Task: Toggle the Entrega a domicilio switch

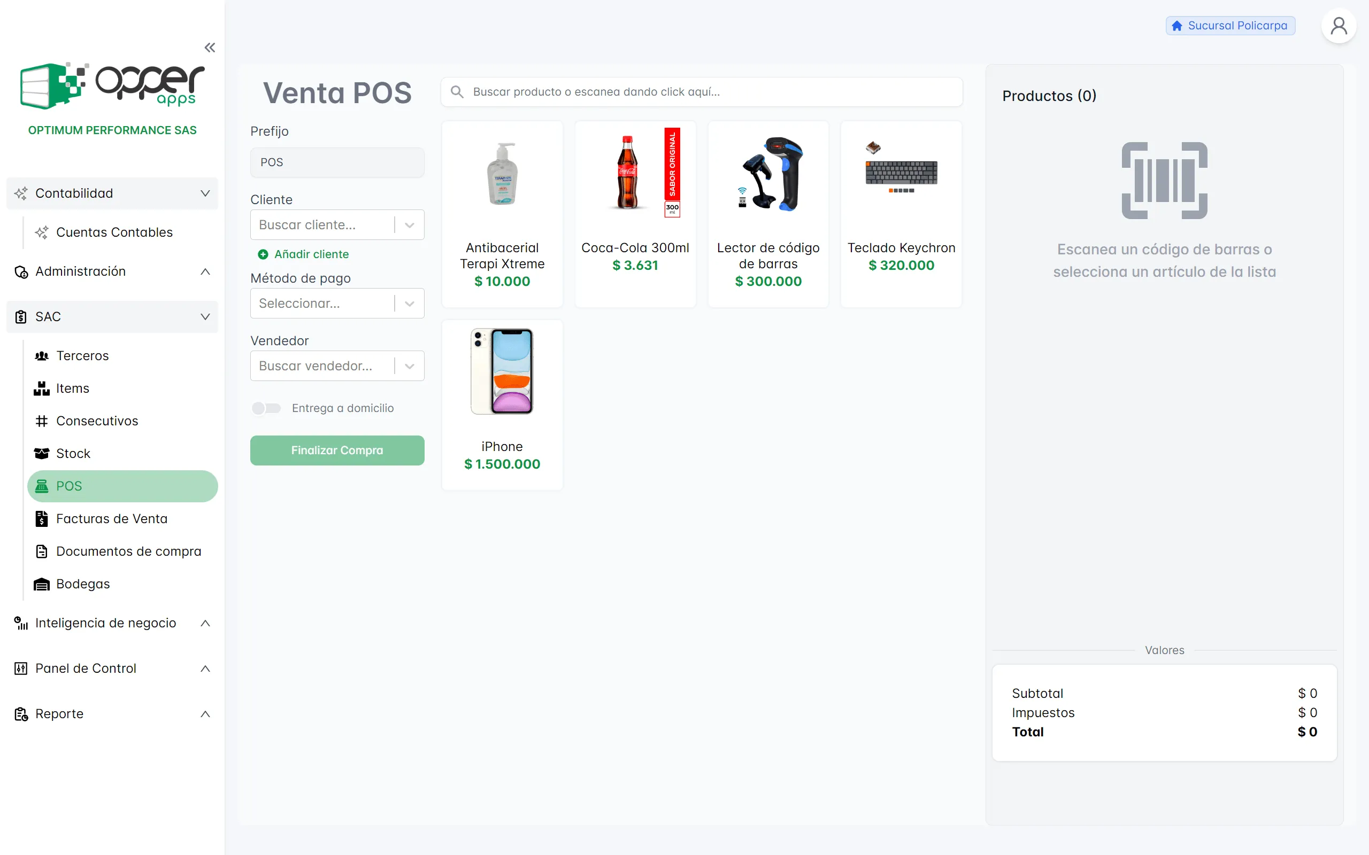Action: pos(266,408)
